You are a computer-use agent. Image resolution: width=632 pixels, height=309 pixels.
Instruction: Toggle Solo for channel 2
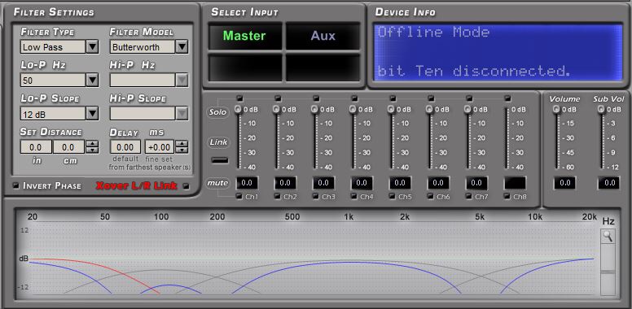click(x=278, y=98)
